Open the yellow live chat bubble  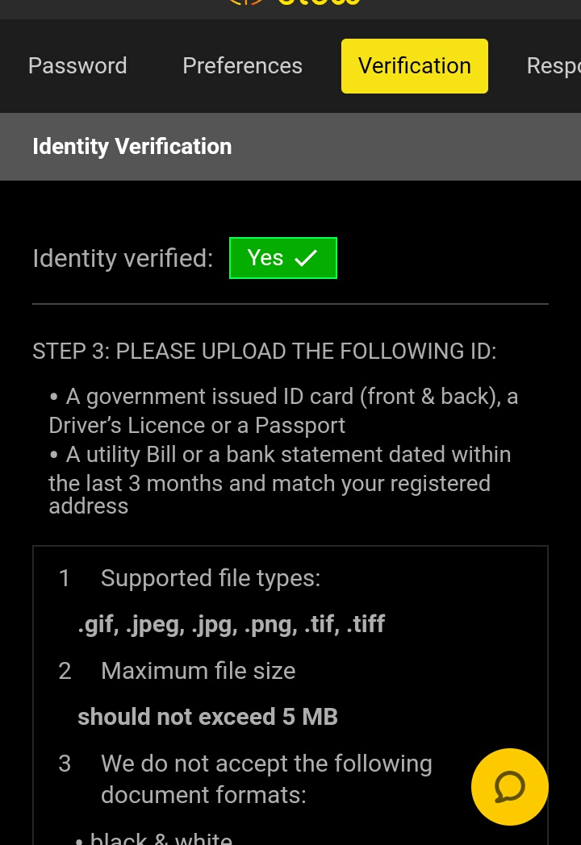(510, 787)
